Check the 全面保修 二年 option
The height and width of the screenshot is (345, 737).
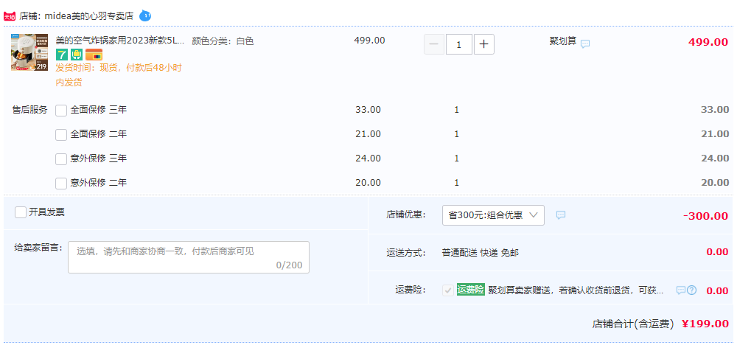click(61, 135)
